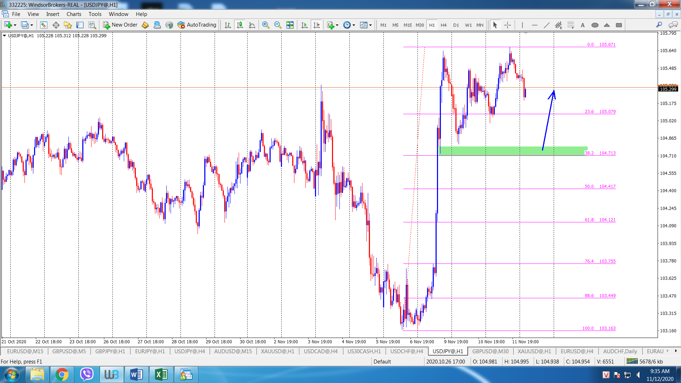Select the D1 timeframe
The width and height of the screenshot is (681, 383).
[456, 25]
